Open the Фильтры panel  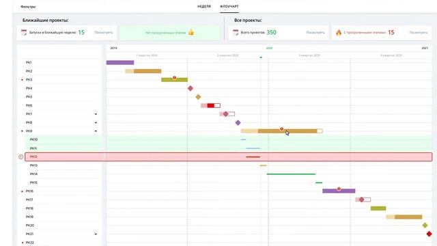(x=28, y=6)
